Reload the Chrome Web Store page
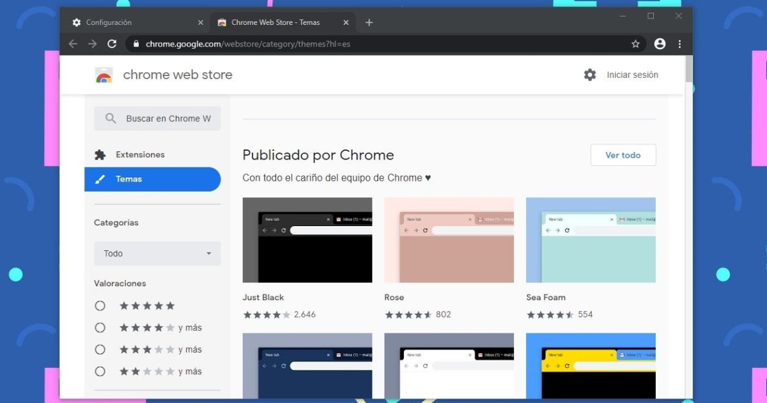Screen dimensions: 767x403 [x=112, y=44]
